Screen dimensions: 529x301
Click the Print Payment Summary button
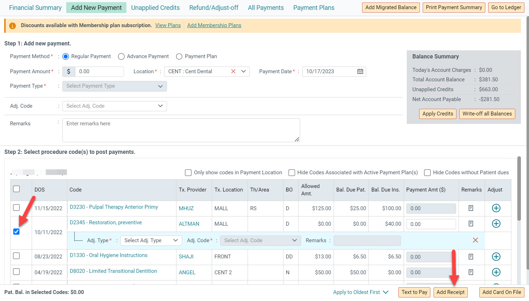[454, 7]
